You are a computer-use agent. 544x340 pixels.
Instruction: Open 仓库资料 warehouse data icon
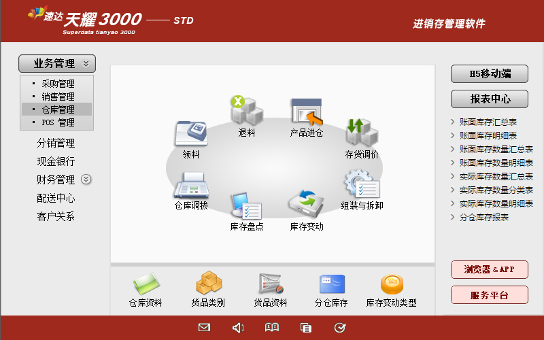pyautogui.click(x=146, y=283)
